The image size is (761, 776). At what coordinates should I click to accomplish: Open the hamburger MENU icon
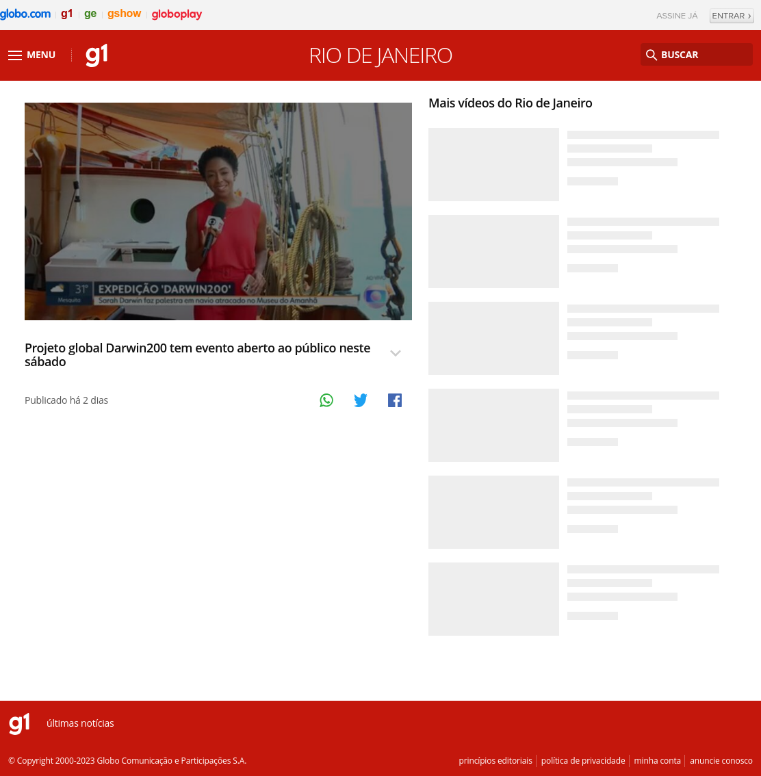[15, 55]
